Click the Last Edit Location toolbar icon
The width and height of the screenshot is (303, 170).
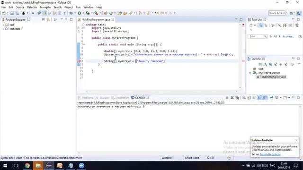pos(157,13)
